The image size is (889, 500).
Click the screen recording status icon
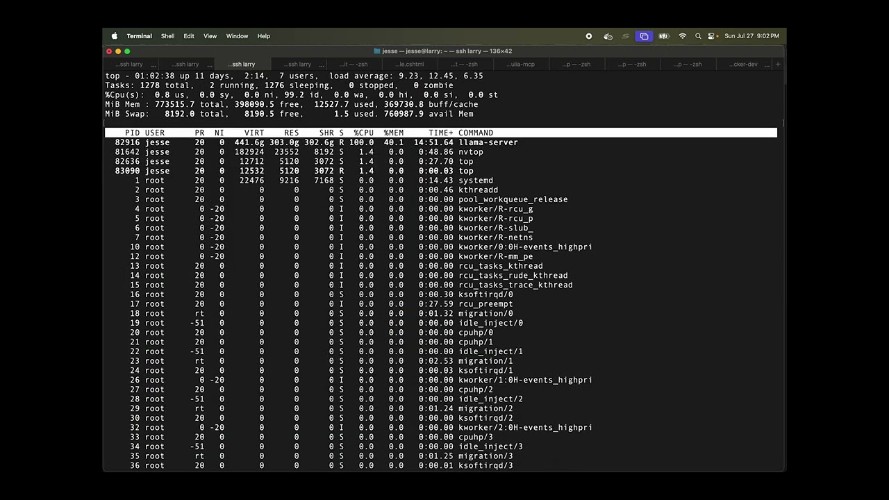coord(589,36)
